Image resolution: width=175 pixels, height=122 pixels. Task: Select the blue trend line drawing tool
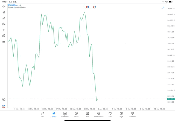click(x=163, y=8)
